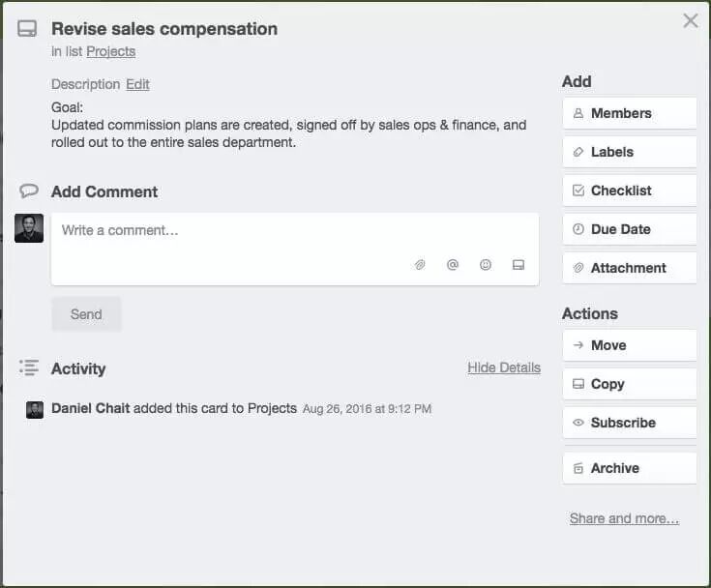Open the emoji picker in comment box
Viewport: 711px width, 588px height.
(x=486, y=264)
